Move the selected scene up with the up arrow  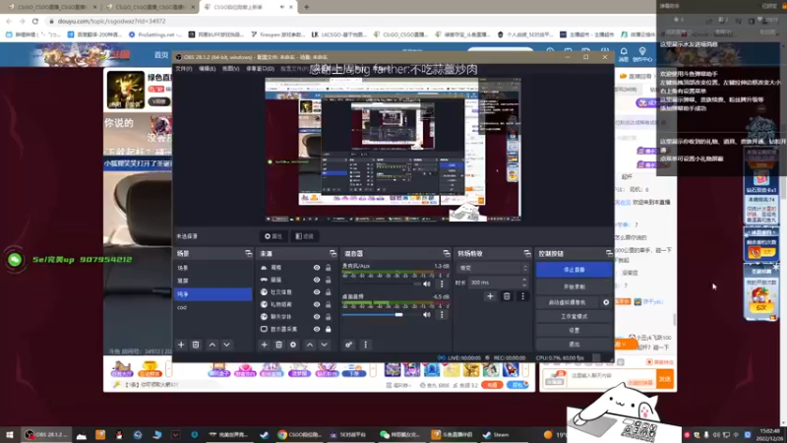coord(212,346)
